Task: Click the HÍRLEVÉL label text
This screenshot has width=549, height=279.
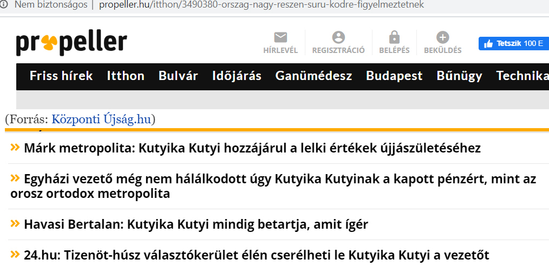Action: point(280,50)
